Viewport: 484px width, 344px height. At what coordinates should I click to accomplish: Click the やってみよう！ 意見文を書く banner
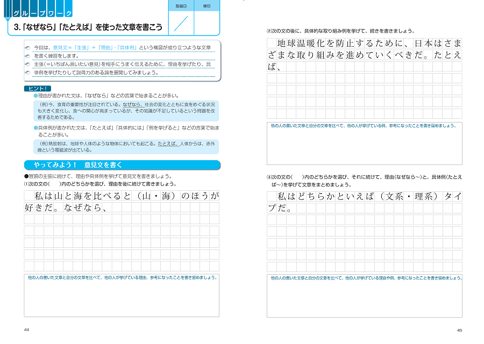click(122, 165)
